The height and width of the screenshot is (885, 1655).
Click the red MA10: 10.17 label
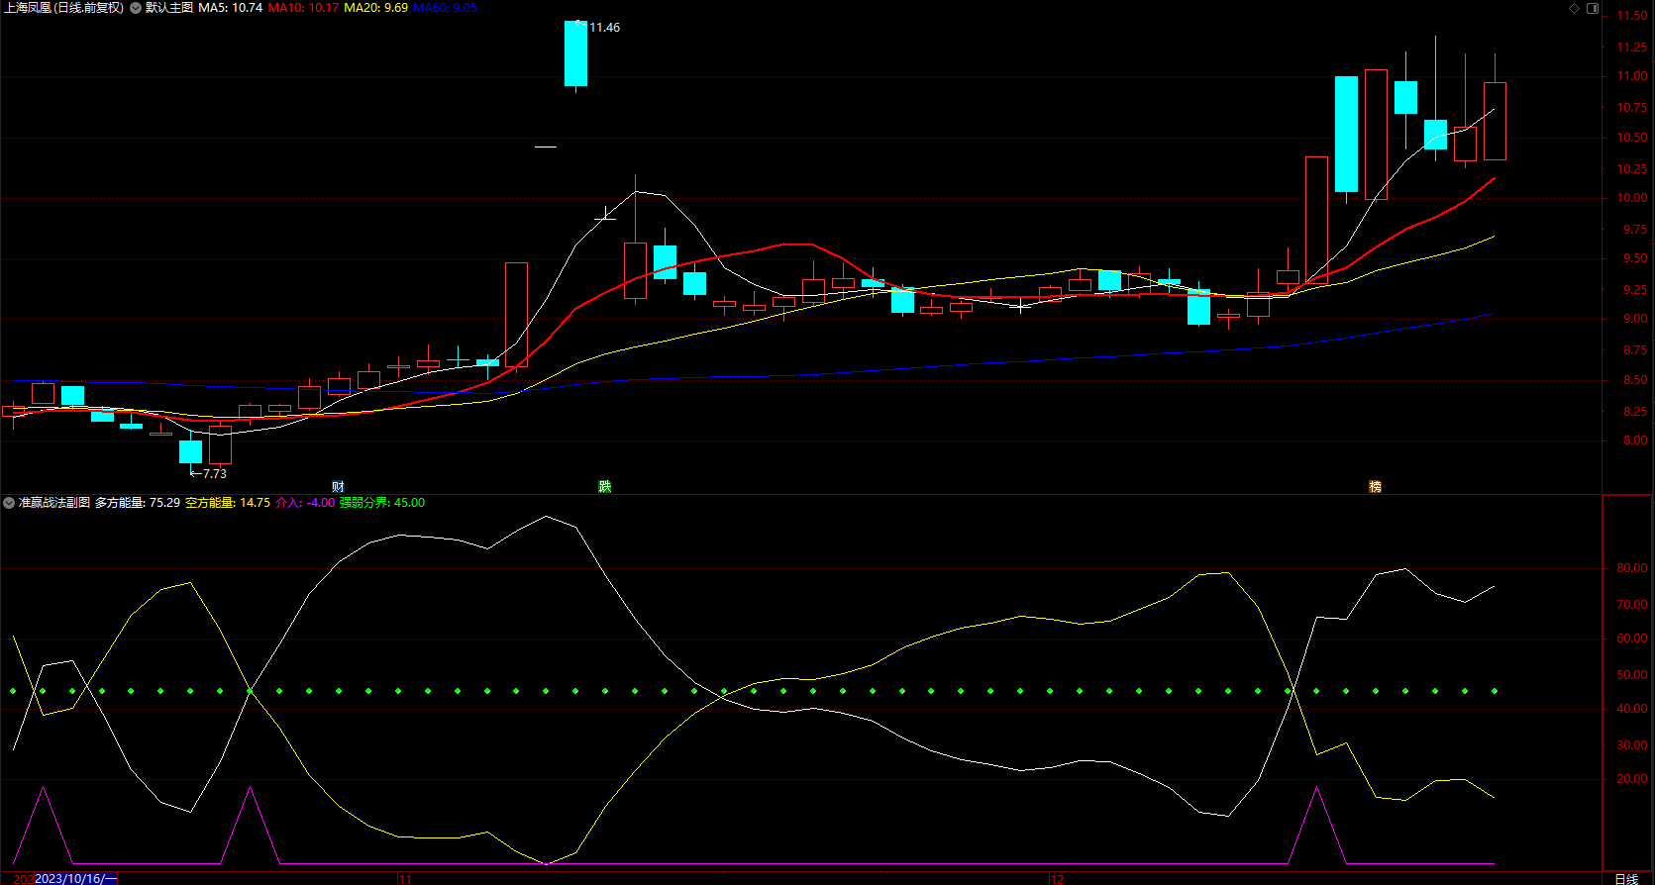click(x=303, y=8)
